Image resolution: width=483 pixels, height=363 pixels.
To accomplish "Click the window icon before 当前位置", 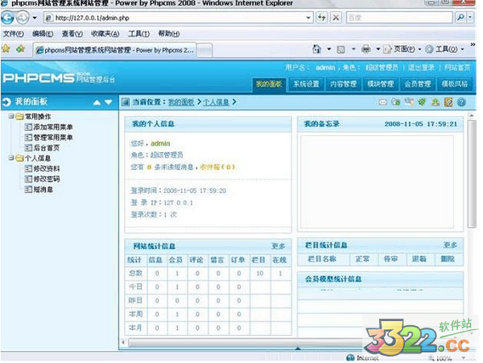I will click(126, 102).
